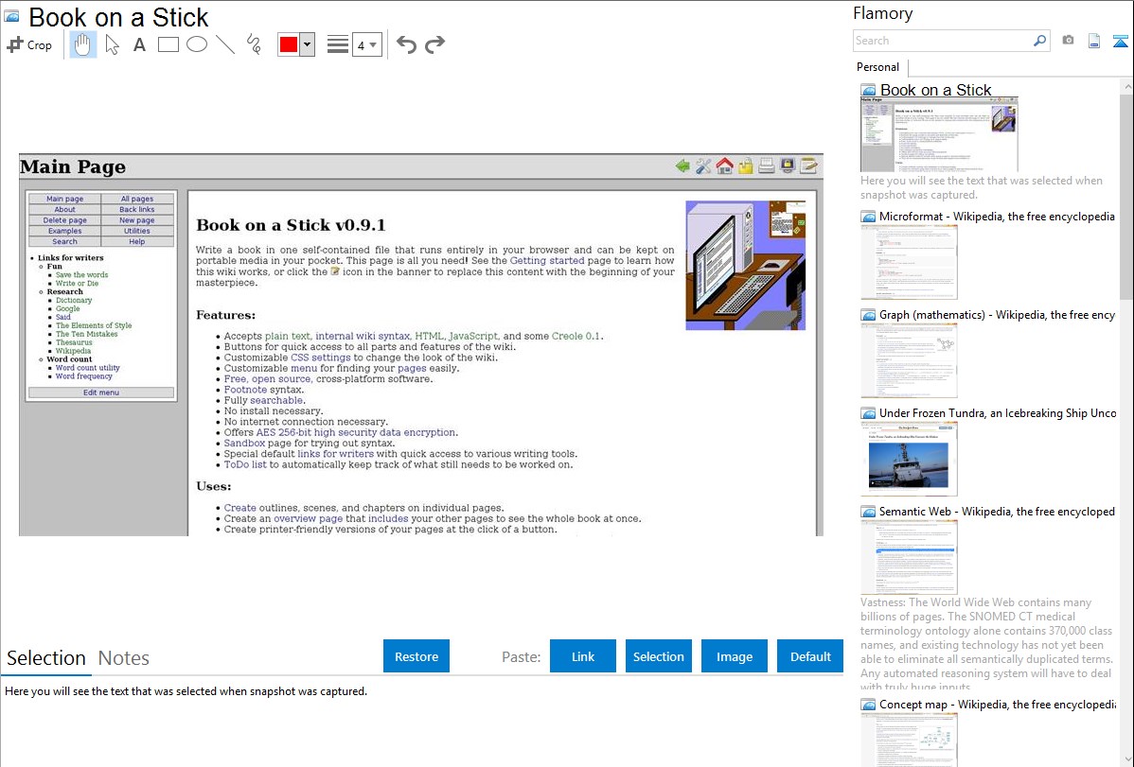Select the ellipse shape tool

point(197,44)
